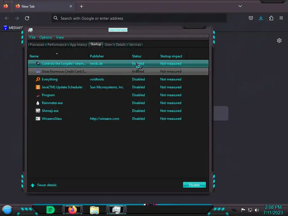The width and height of the screenshot is (288, 216).
Task: Click the voidtools publisher cell
Action: click(x=97, y=79)
